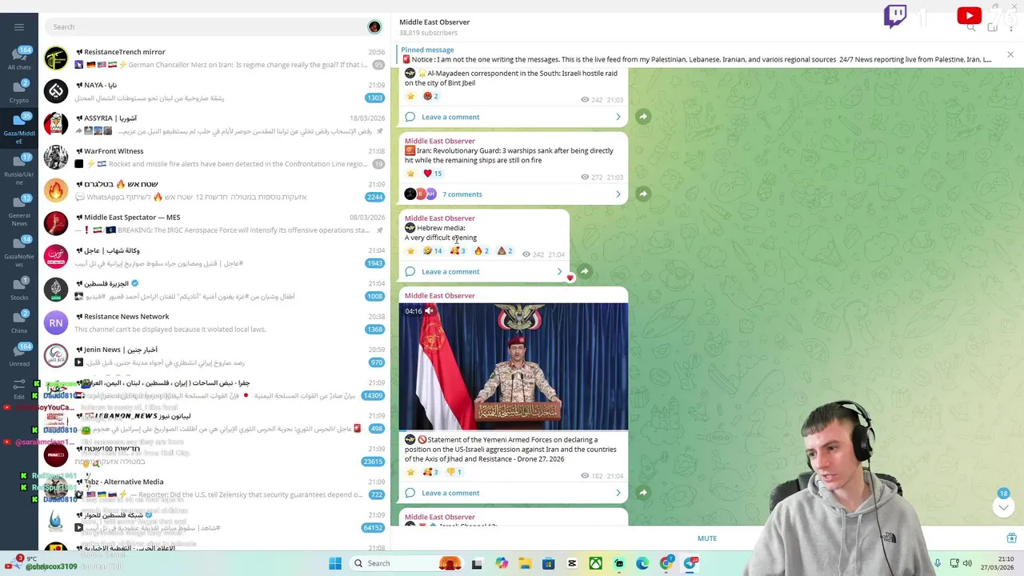Expand comments arrow on Bint Jbeil post
The image size is (1024, 576).
618,117
